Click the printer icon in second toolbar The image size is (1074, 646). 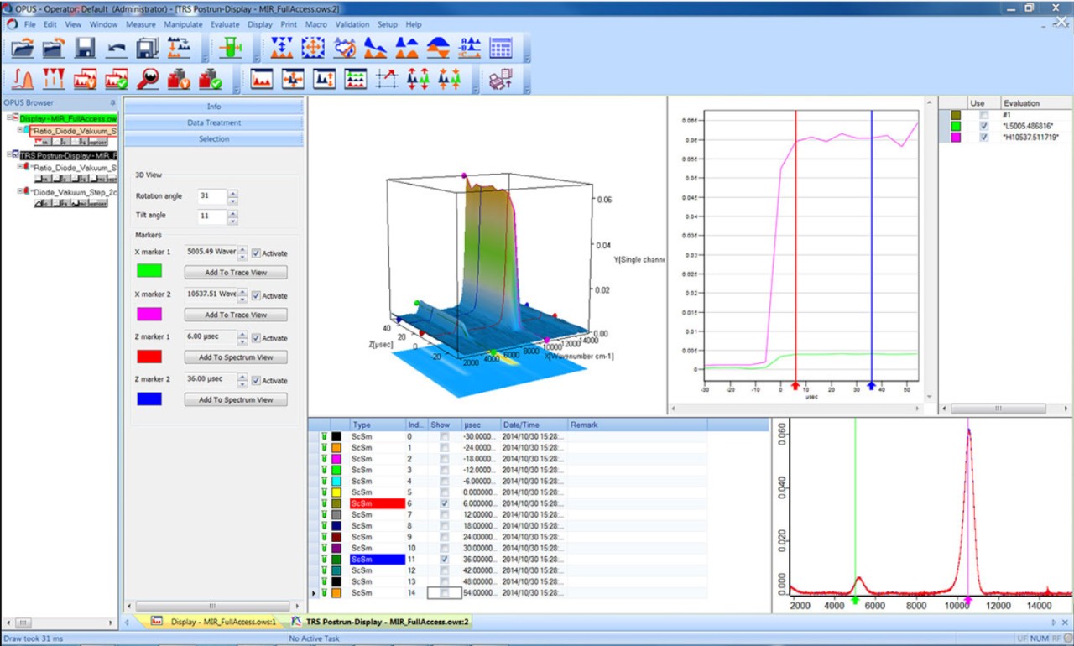501,79
